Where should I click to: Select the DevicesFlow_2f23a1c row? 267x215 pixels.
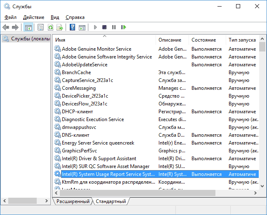[156, 103]
